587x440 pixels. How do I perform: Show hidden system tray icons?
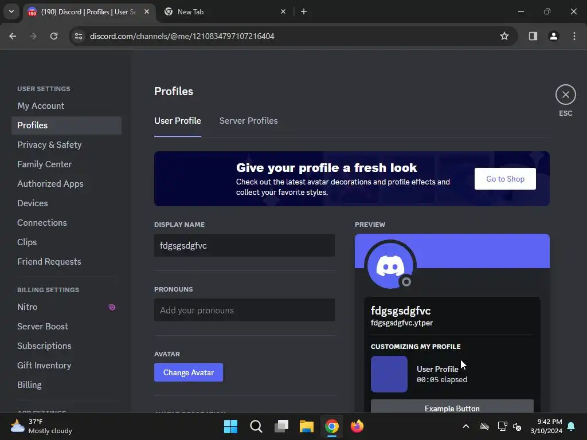click(465, 426)
